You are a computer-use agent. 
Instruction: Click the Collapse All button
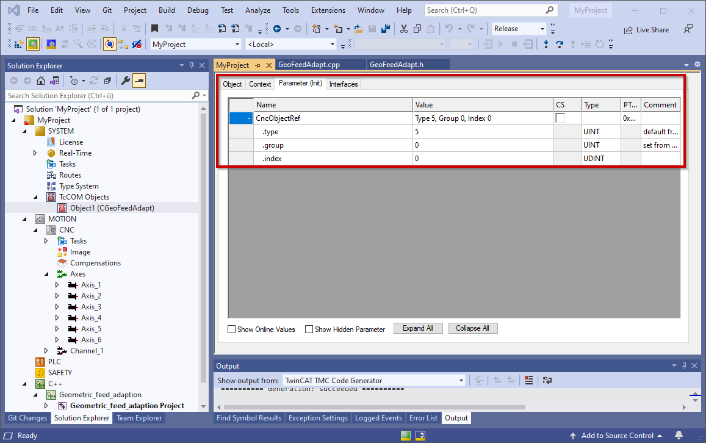[473, 328]
